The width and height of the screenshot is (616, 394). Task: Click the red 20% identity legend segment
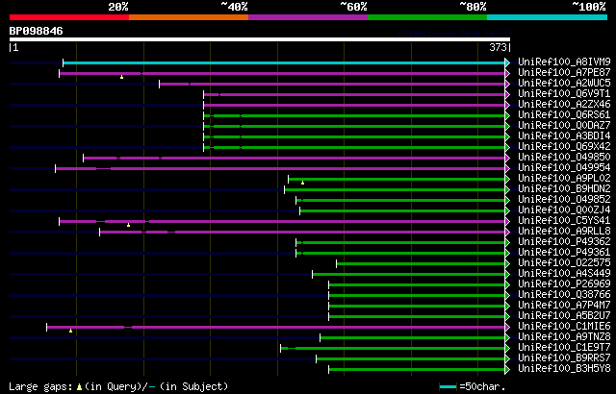coord(69,17)
